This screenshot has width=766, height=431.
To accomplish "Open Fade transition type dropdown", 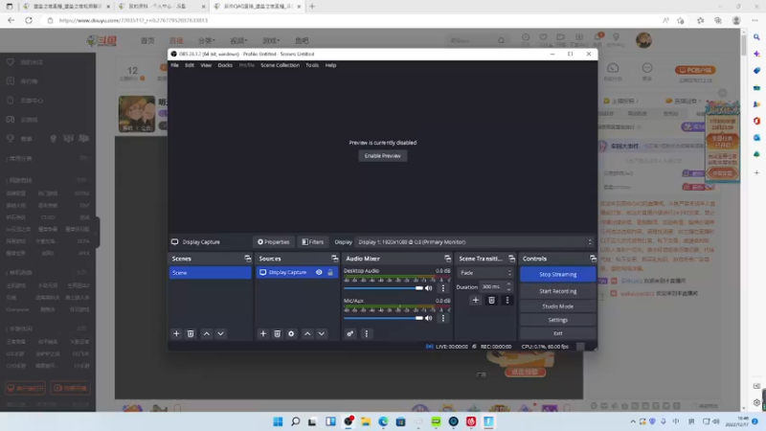I will coord(485,273).
